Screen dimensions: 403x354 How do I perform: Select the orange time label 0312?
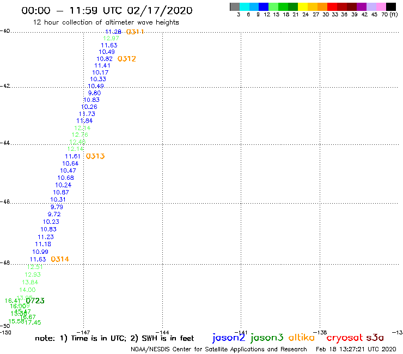click(126, 59)
